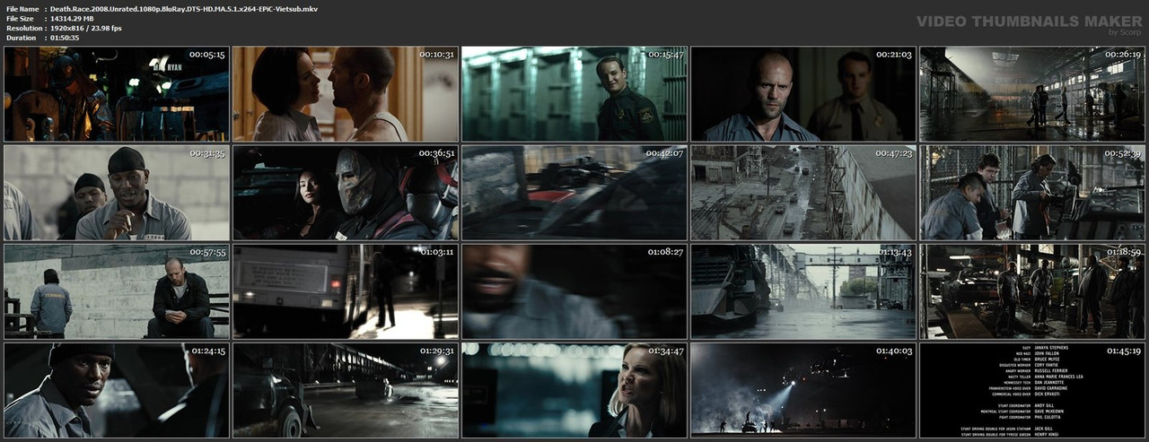The image size is (1149, 442).
Task: Select the thumbnail at 00:42:07
Action: pyautogui.click(x=574, y=193)
